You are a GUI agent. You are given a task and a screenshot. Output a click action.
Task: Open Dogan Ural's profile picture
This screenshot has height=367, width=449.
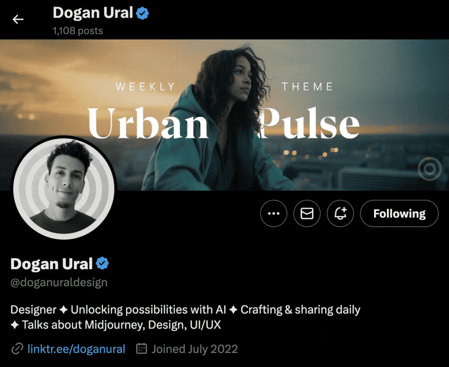pyautogui.click(x=64, y=188)
